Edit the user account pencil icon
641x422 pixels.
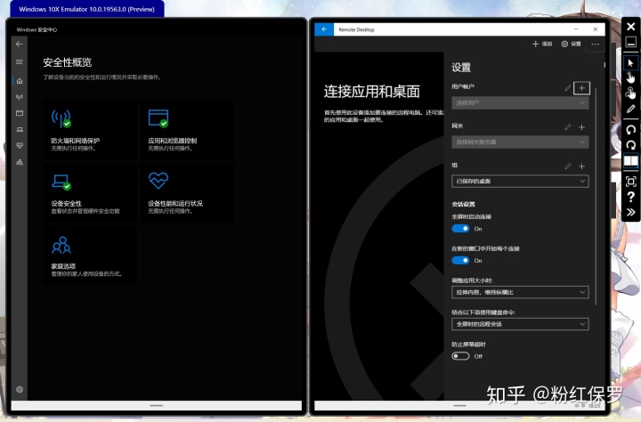pyautogui.click(x=567, y=88)
